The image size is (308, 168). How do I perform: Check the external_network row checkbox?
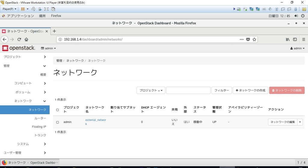point(57,122)
